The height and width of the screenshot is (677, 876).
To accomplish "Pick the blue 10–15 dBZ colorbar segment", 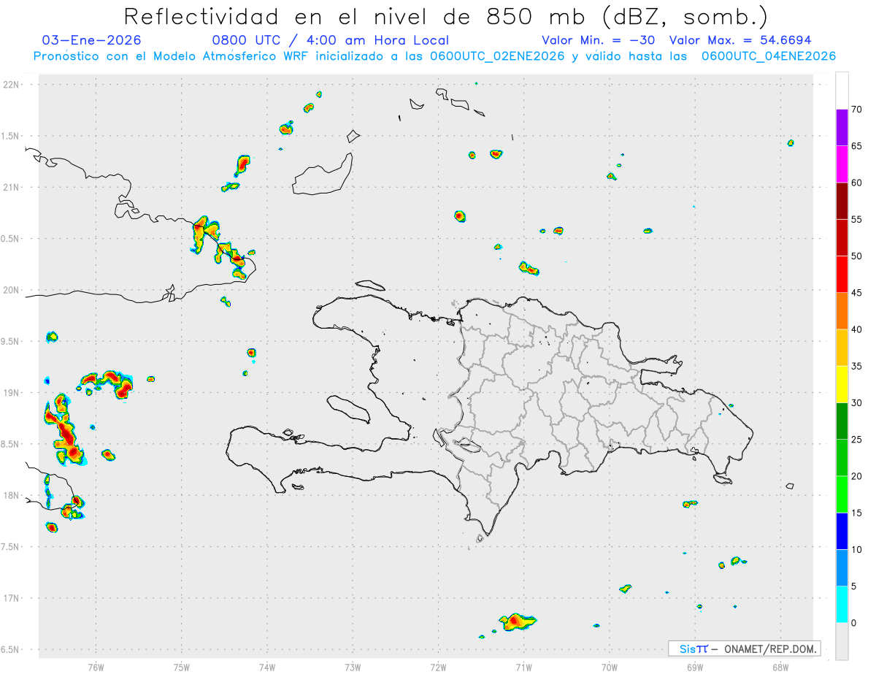I will pyautogui.click(x=842, y=532).
